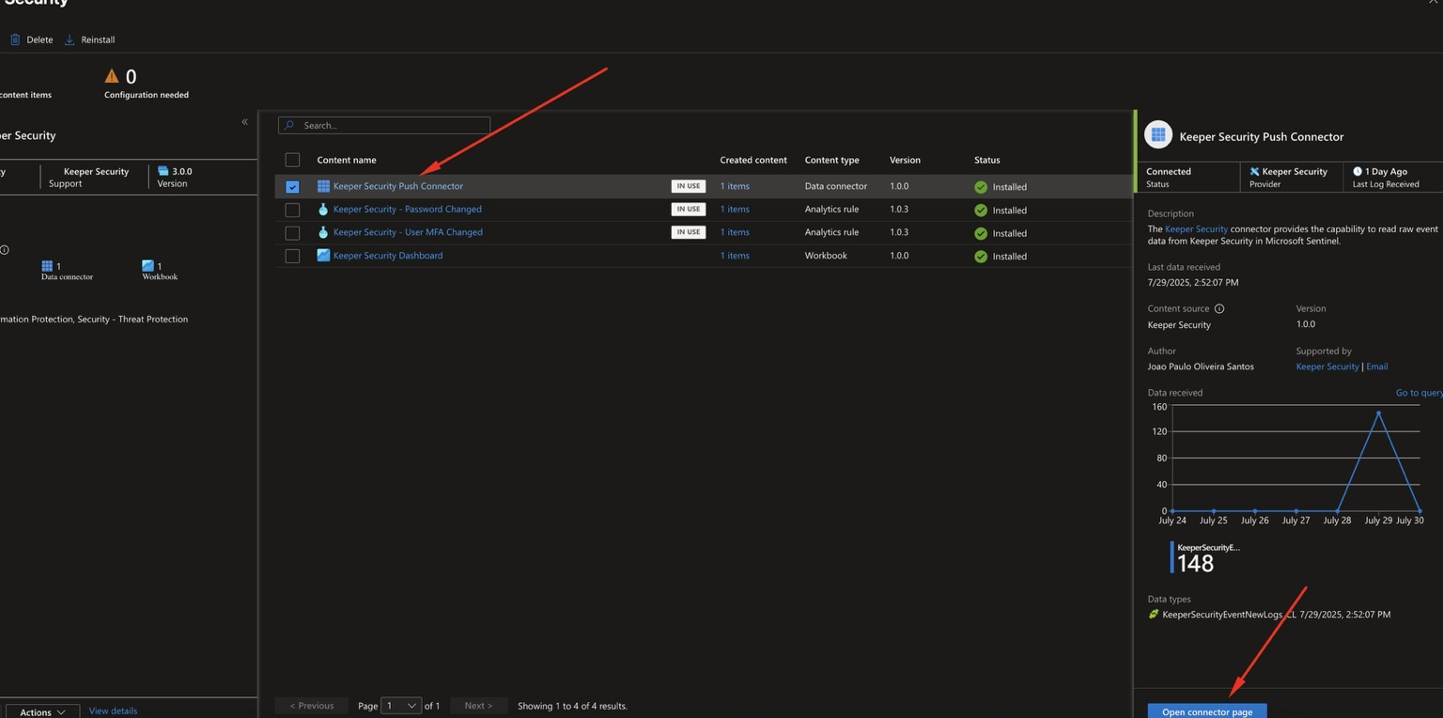Click the Go to query link
This screenshot has width=1443, height=718.
click(1418, 393)
